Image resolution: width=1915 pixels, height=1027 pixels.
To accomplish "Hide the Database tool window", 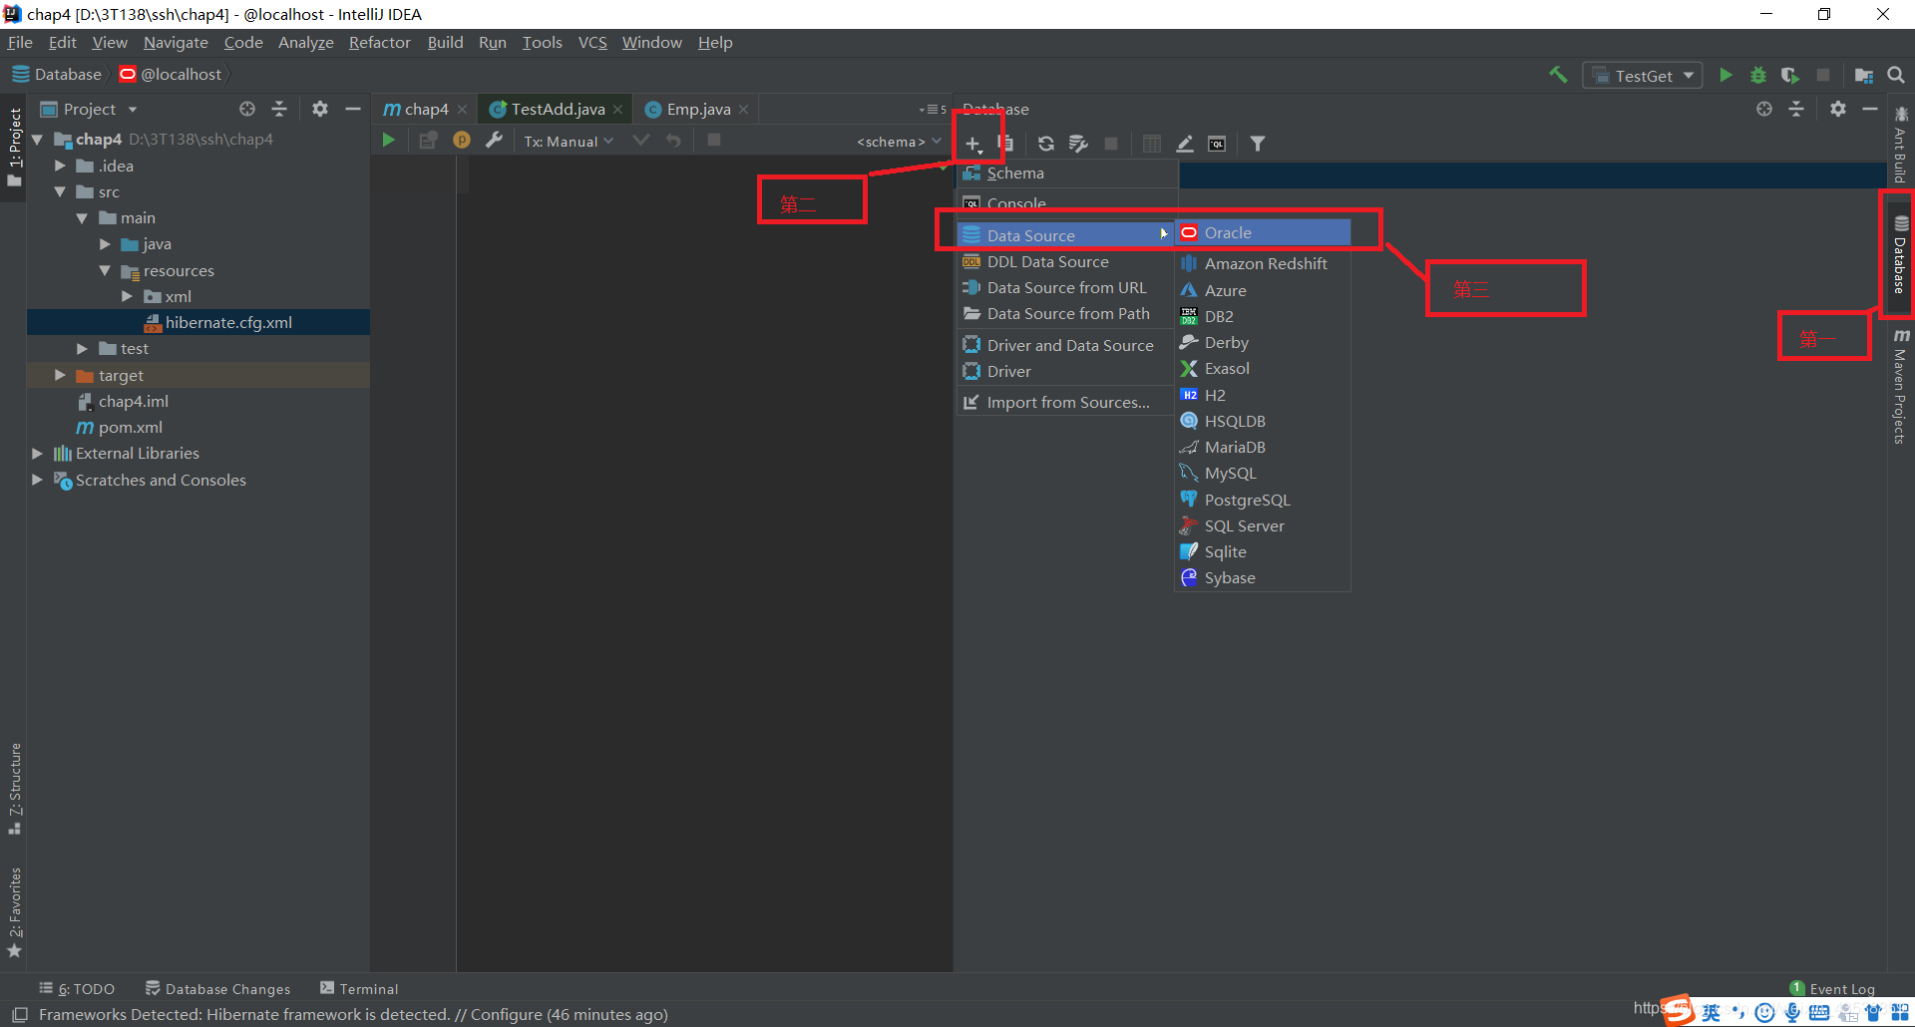I will point(1870,109).
